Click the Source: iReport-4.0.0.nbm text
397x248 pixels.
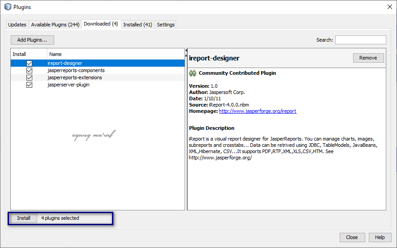[219, 105]
